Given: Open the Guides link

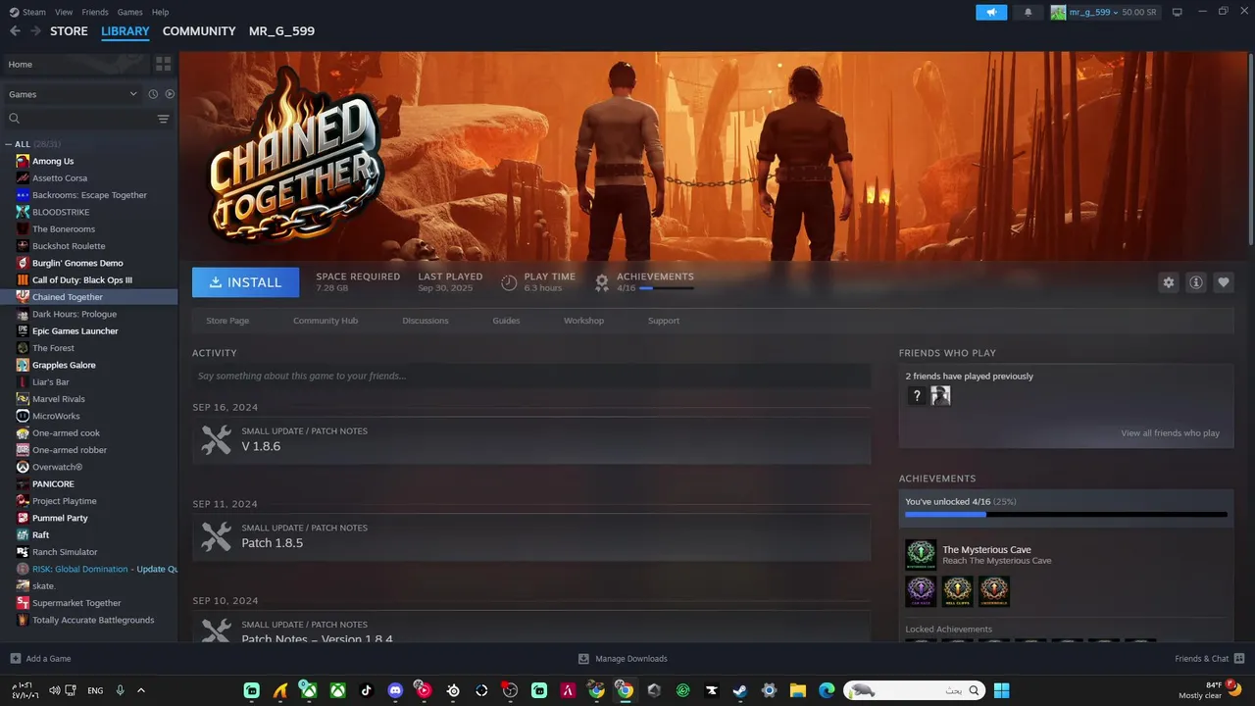Looking at the screenshot, I should pyautogui.click(x=506, y=321).
